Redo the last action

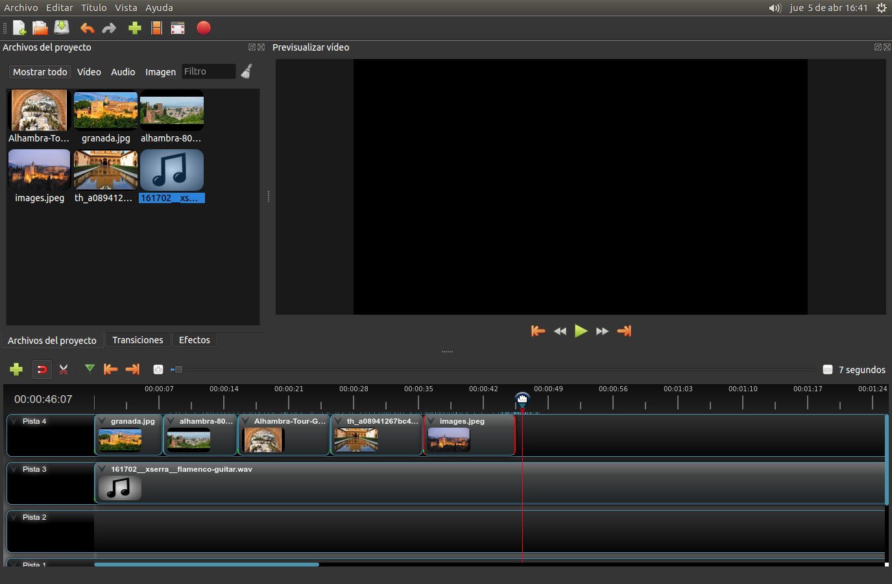pos(109,28)
